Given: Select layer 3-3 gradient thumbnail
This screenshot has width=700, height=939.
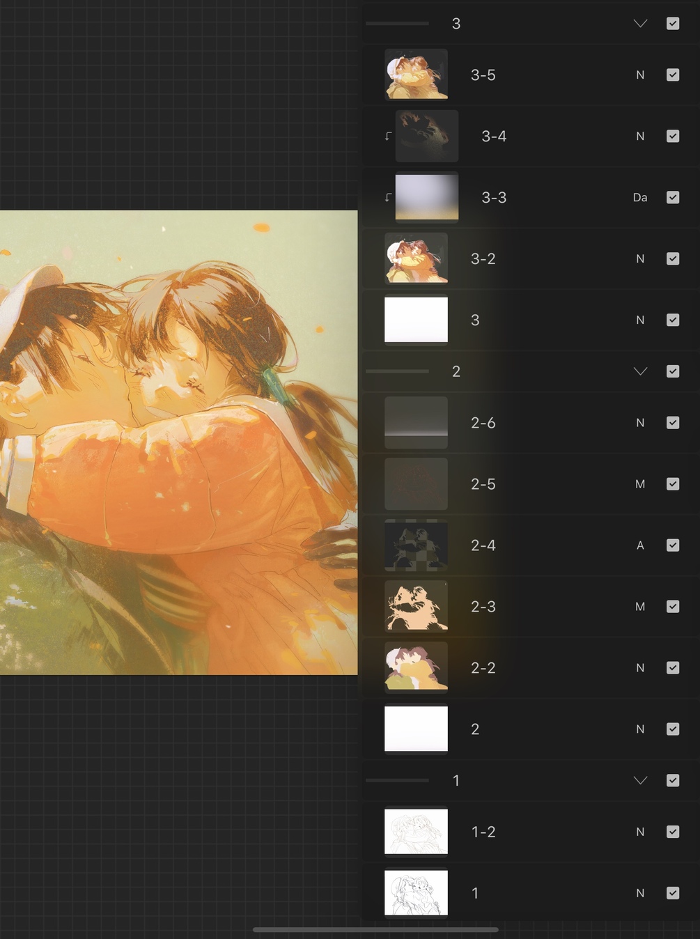Looking at the screenshot, I should [x=427, y=197].
